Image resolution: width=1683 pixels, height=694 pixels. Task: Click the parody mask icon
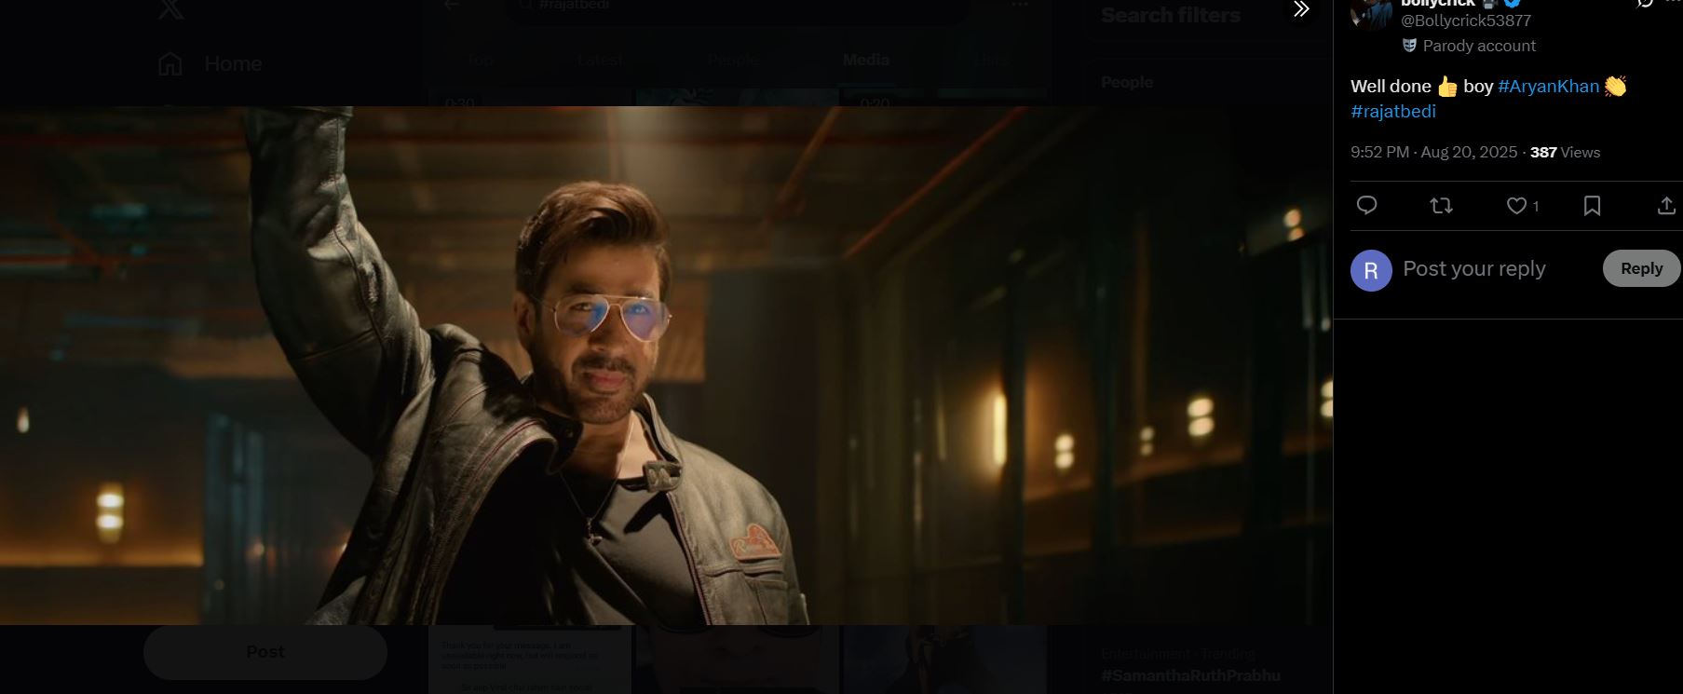1409,46
